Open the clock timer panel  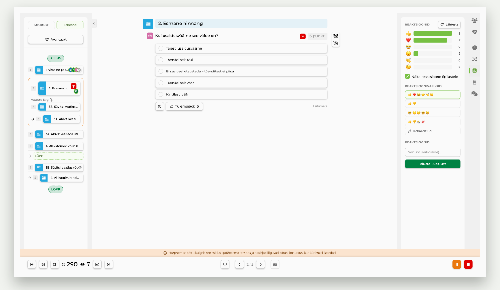(x=474, y=48)
